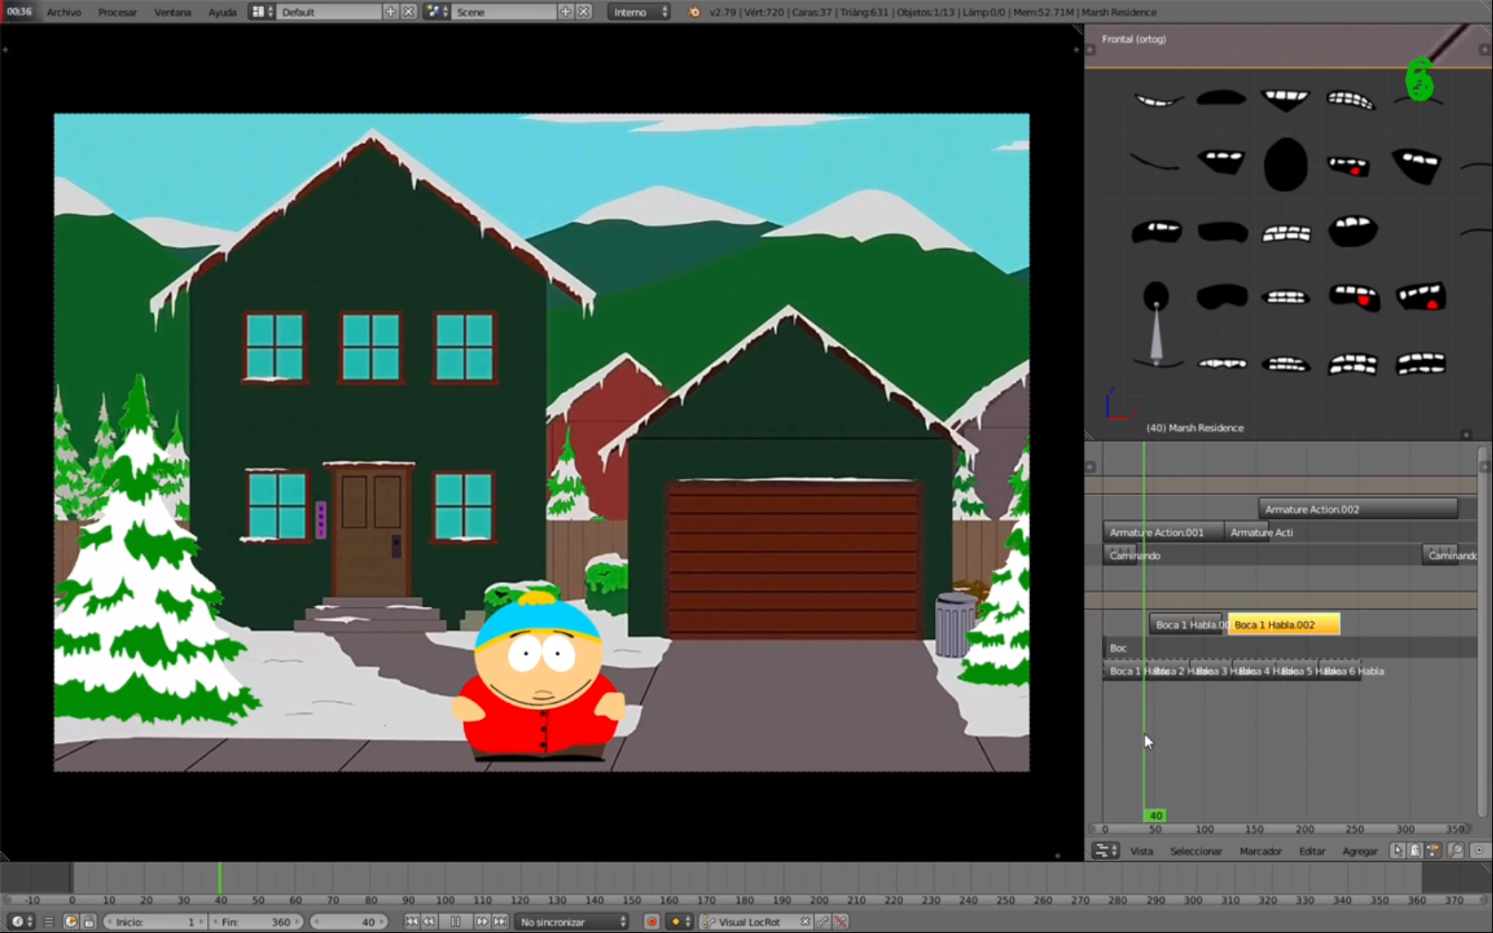Pause the animation playback
Image resolution: width=1493 pixels, height=933 pixels.
coord(455,922)
